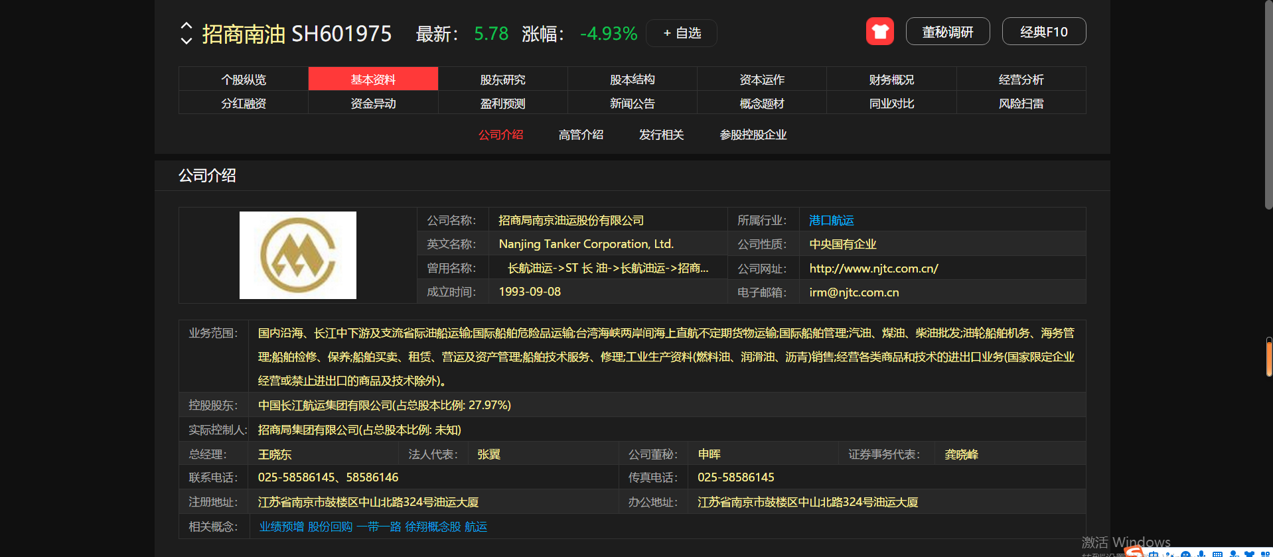
Task: Open the 股本结构 tab
Action: pyautogui.click(x=633, y=79)
